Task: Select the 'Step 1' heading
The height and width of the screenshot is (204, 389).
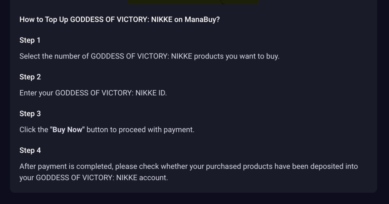Action: click(30, 40)
